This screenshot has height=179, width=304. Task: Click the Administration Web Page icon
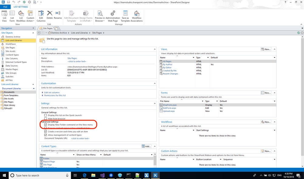(x=113, y=15)
